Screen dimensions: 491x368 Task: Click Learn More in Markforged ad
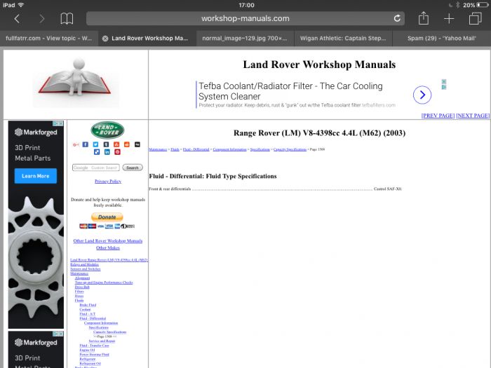point(36,176)
